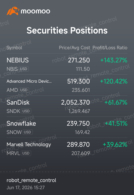
Task: Select the USD badge next to NBIS
Action: point(24,69)
